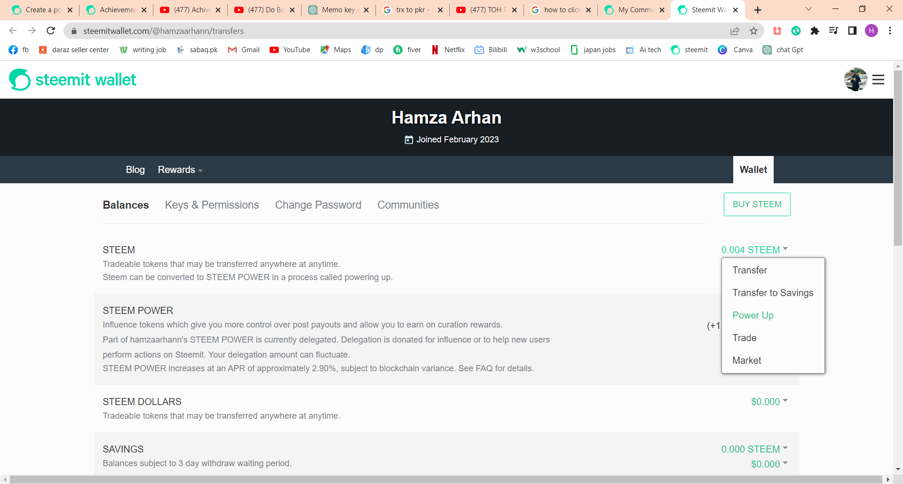
Task: Toggle the browser side panel icon
Action: [x=852, y=31]
